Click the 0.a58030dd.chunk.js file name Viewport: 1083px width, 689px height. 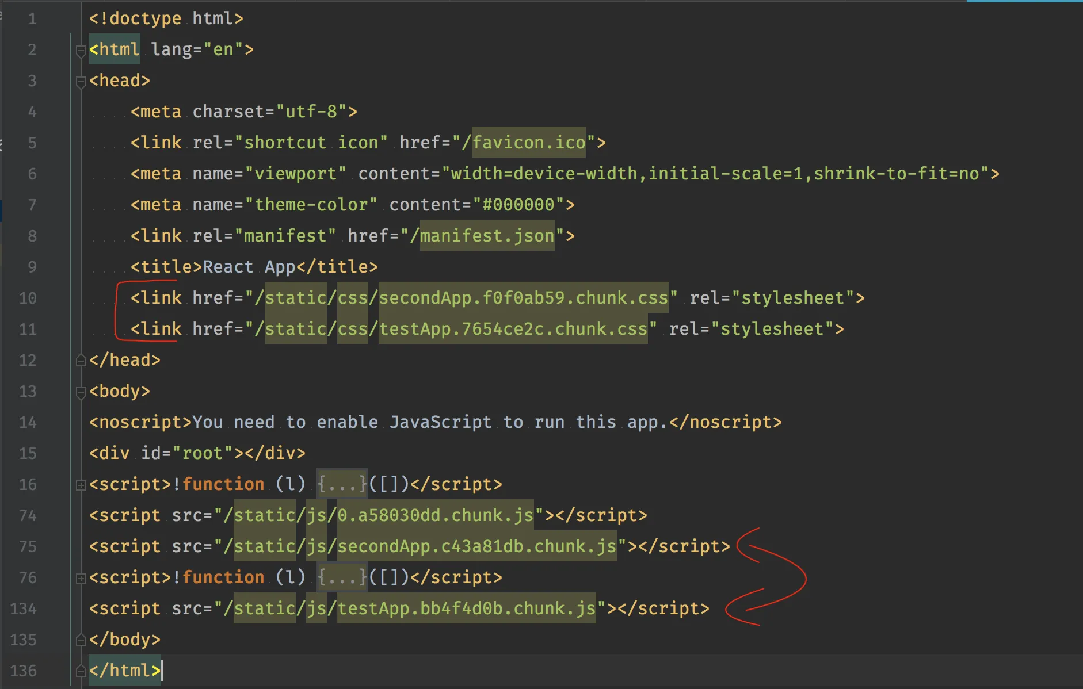click(x=436, y=515)
